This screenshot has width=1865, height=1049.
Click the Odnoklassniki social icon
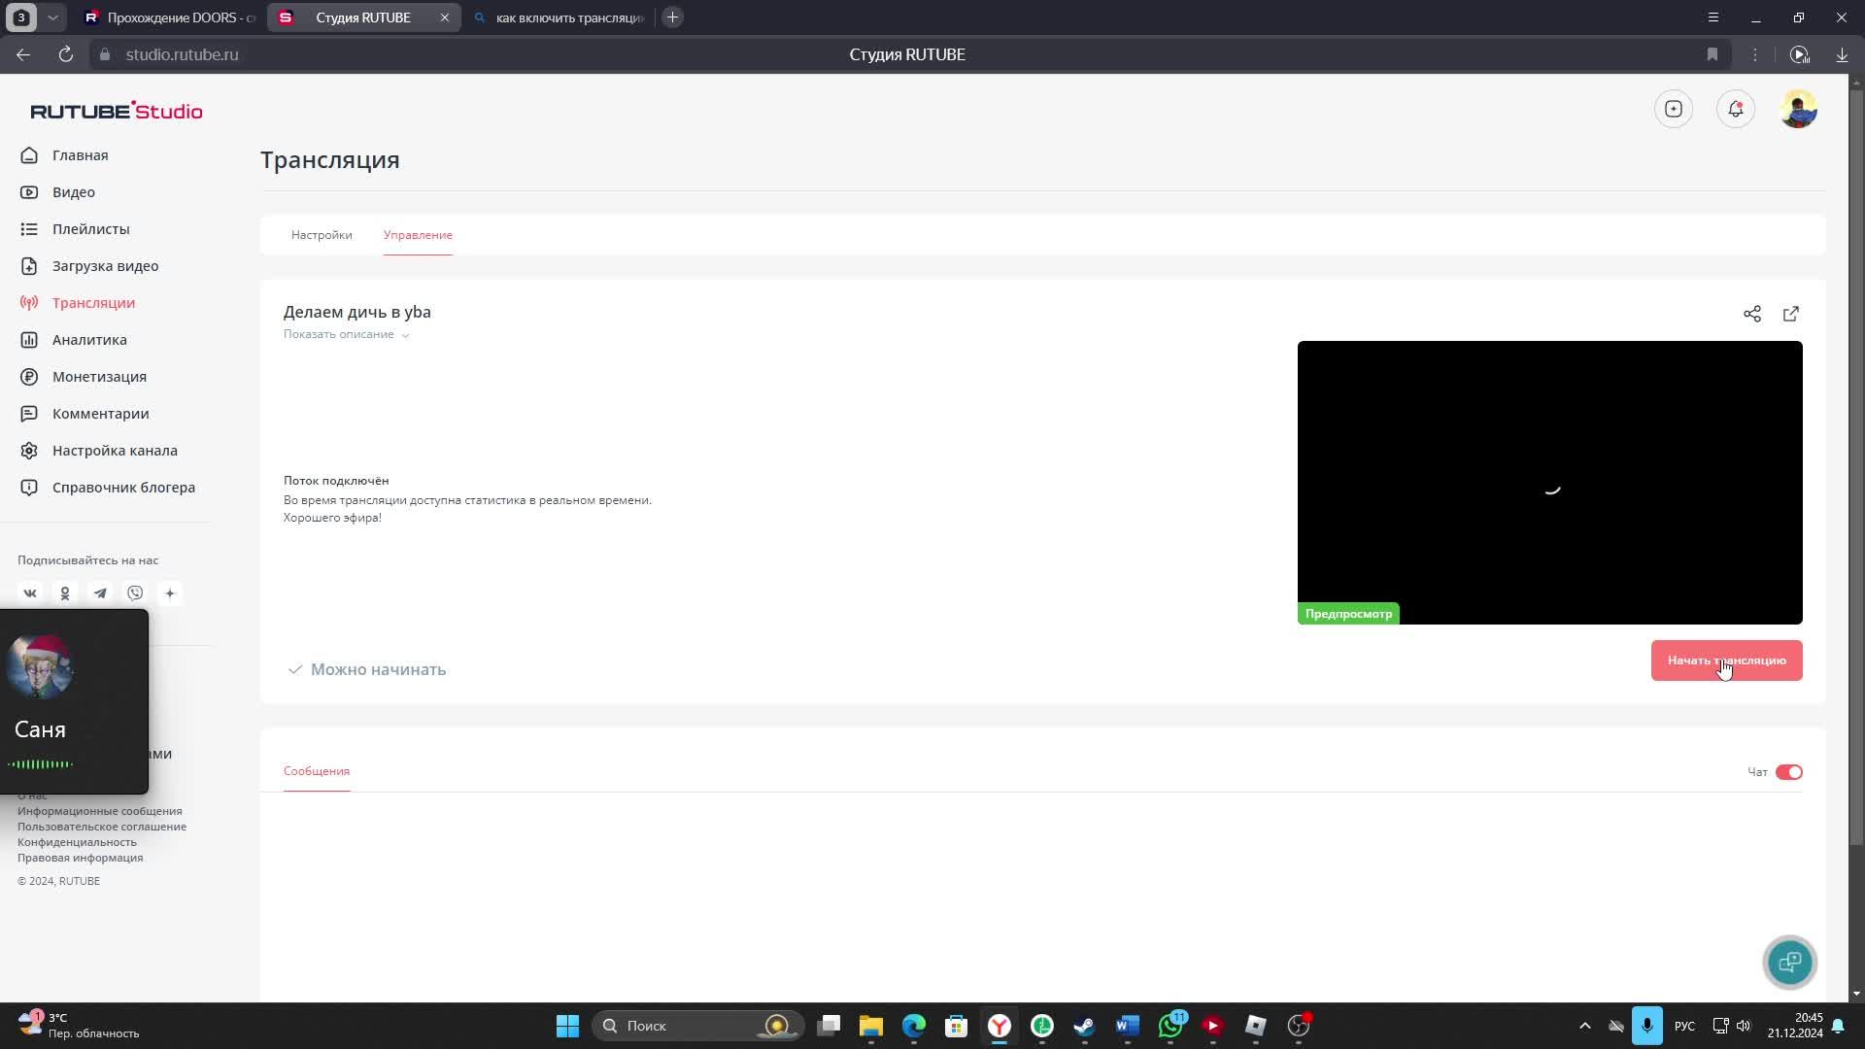(65, 593)
